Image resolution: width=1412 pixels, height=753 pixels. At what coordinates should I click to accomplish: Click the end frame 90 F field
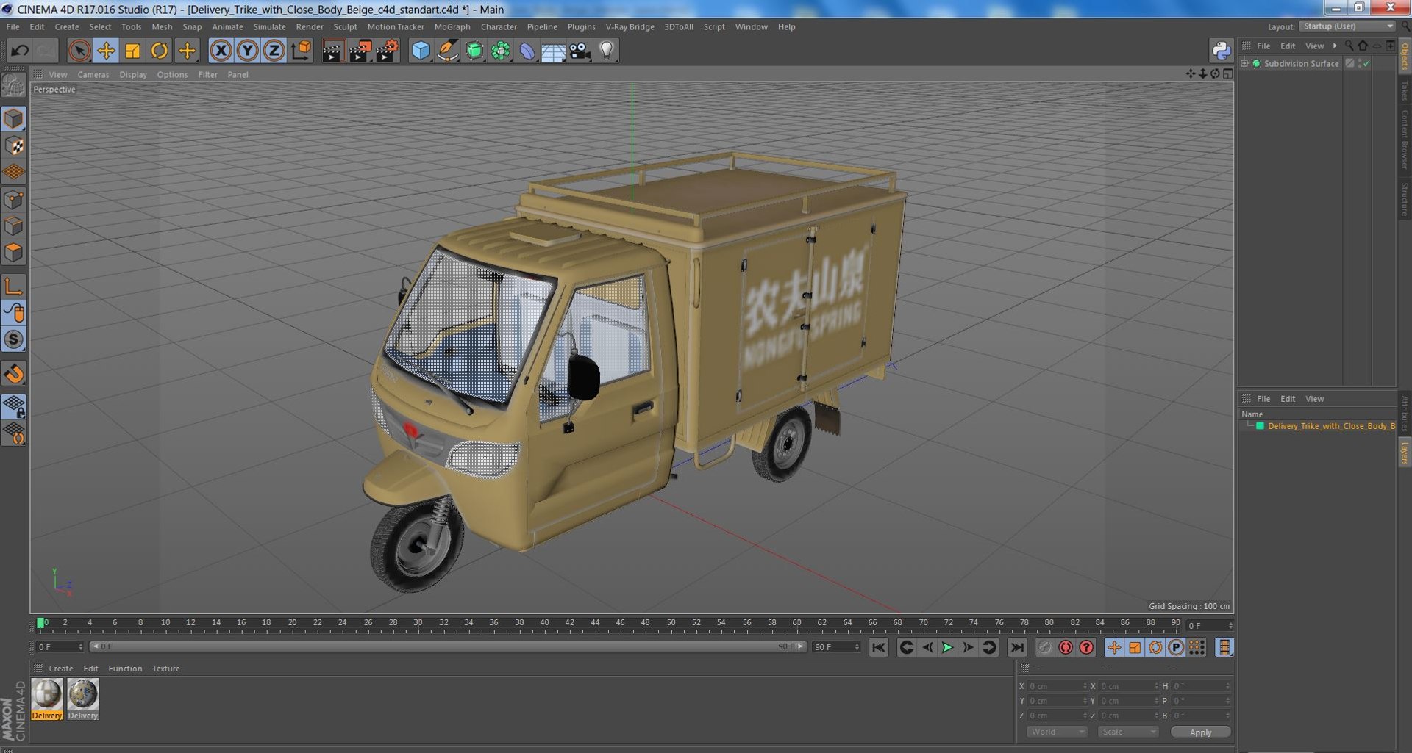(836, 647)
